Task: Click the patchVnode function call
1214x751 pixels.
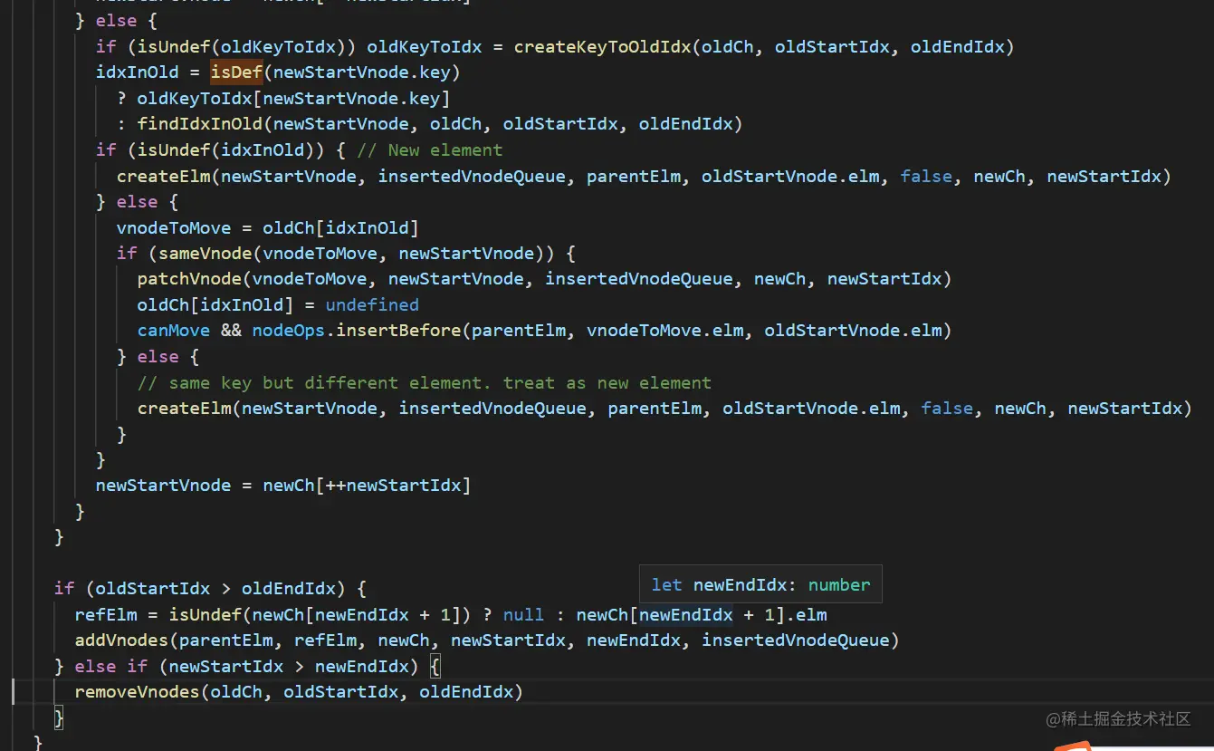Action: pos(189,279)
